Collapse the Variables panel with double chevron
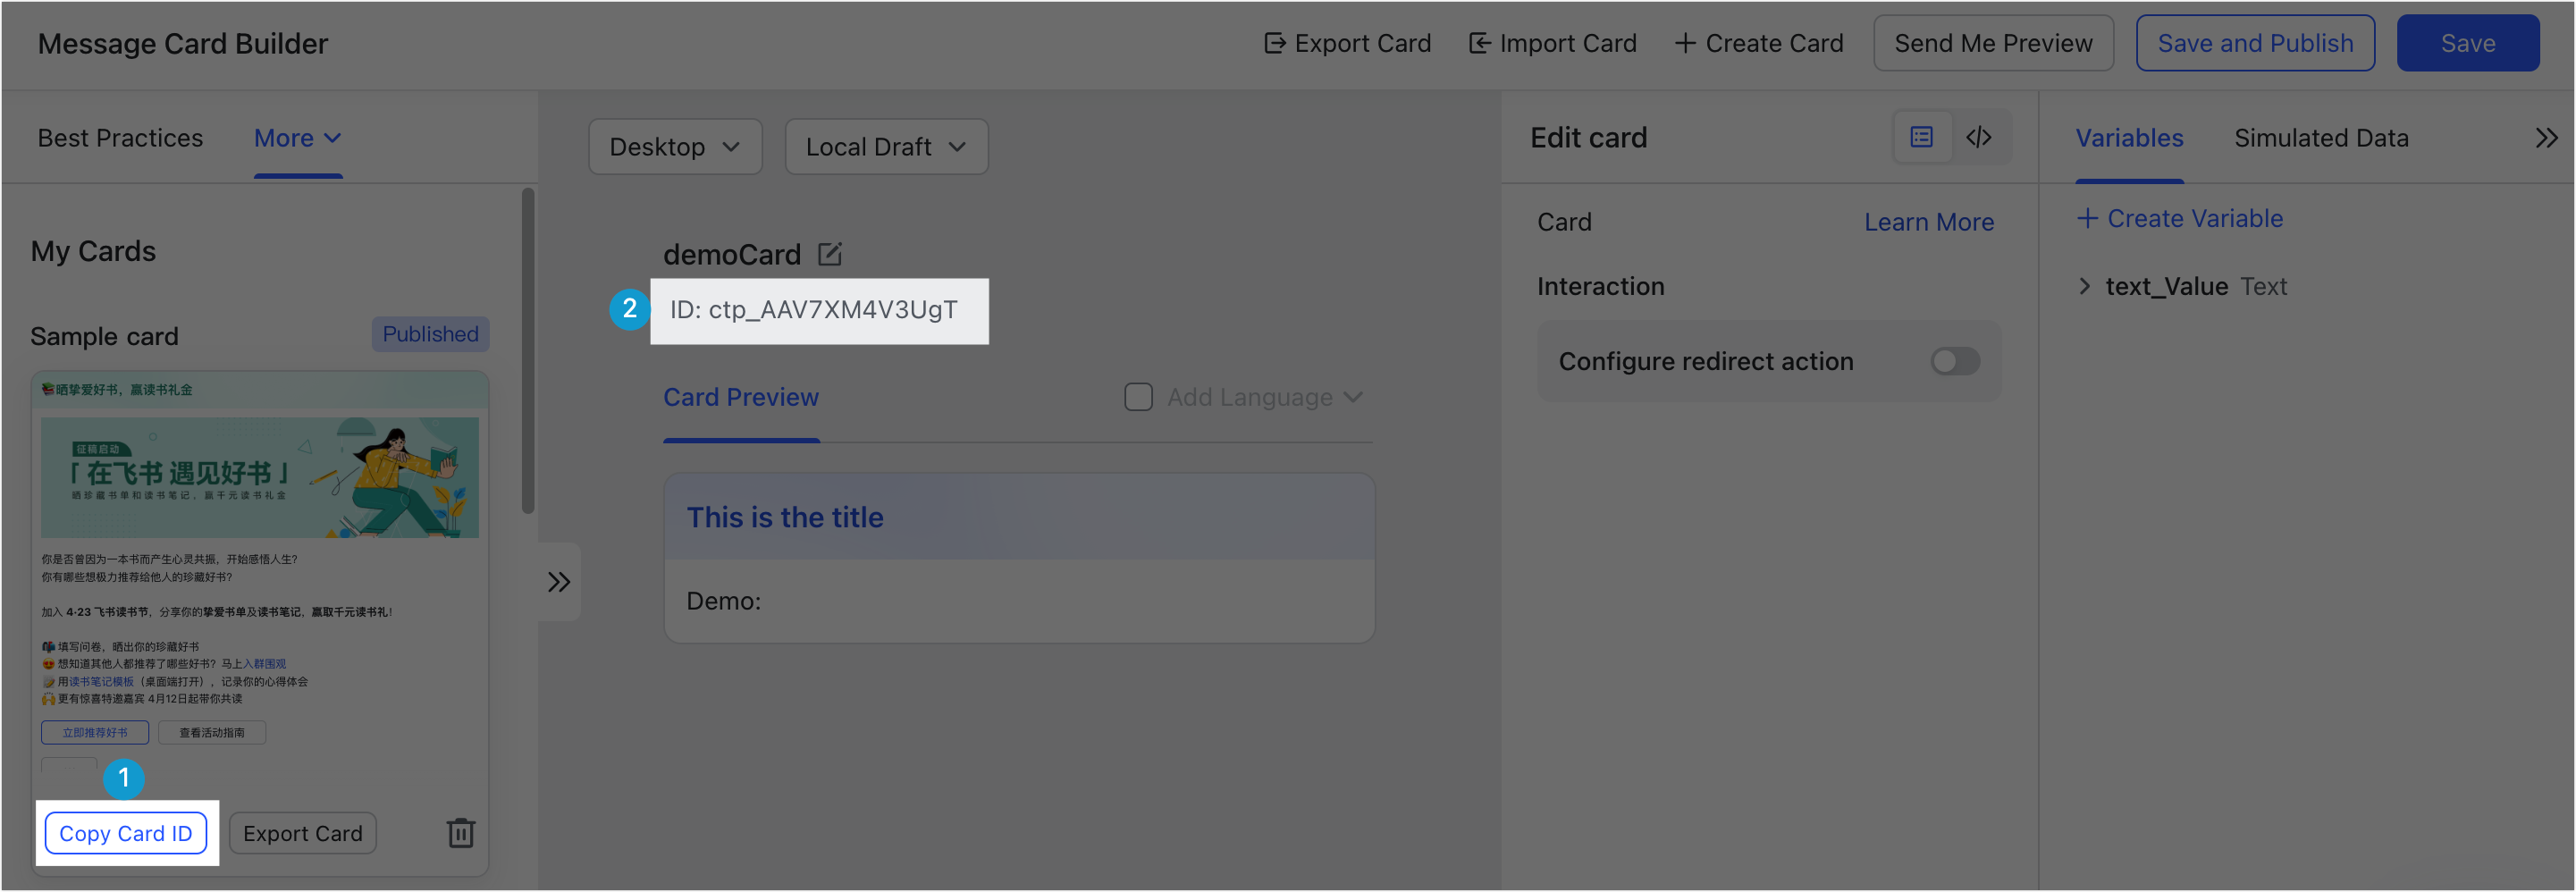The width and height of the screenshot is (2576, 892). point(2546,138)
